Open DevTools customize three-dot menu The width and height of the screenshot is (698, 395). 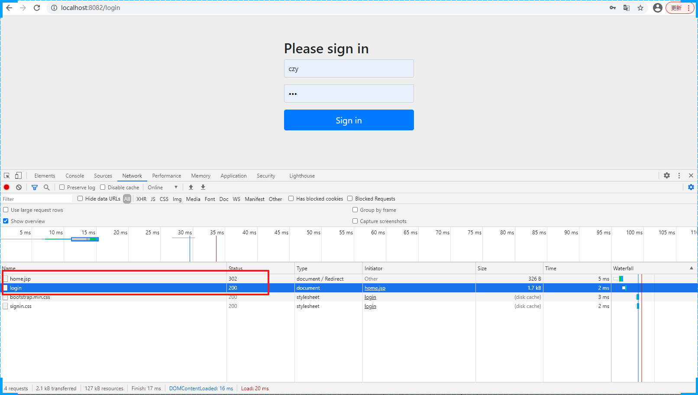(x=679, y=175)
